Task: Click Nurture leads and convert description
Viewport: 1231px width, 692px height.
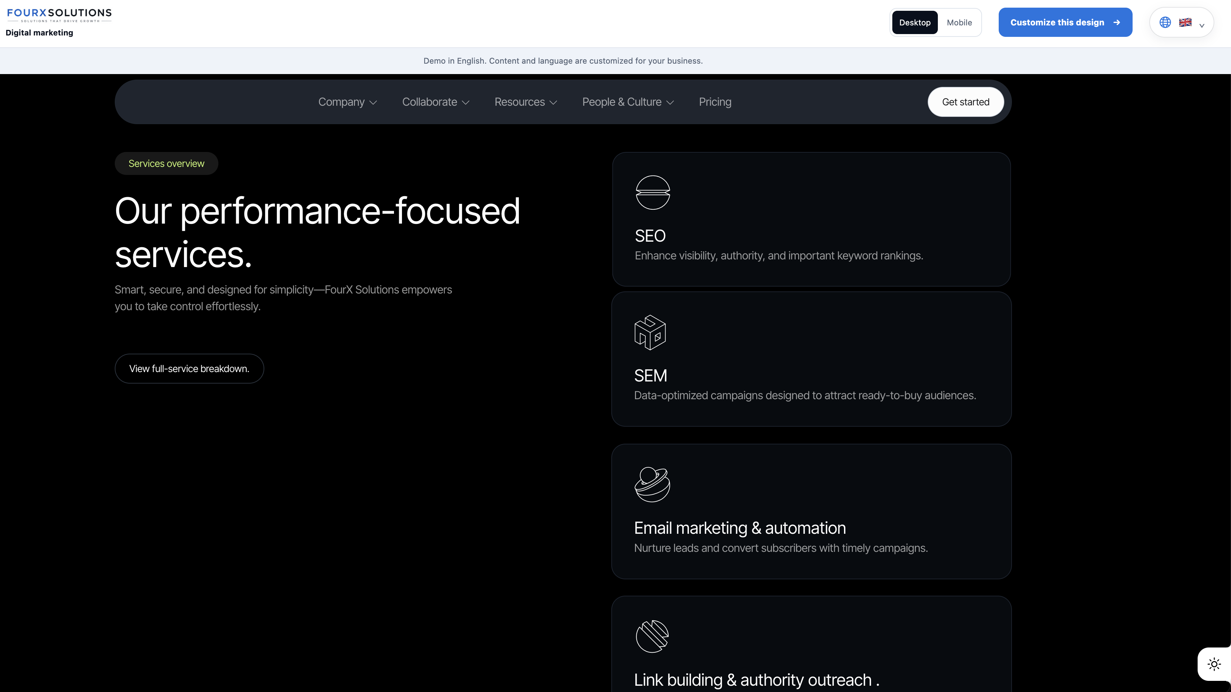Action: [x=781, y=548]
